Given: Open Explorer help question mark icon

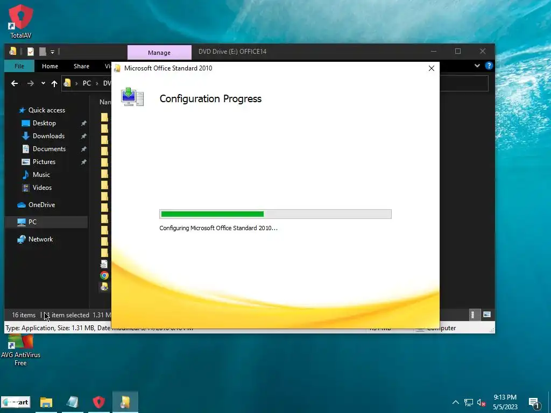Looking at the screenshot, I should (489, 66).
